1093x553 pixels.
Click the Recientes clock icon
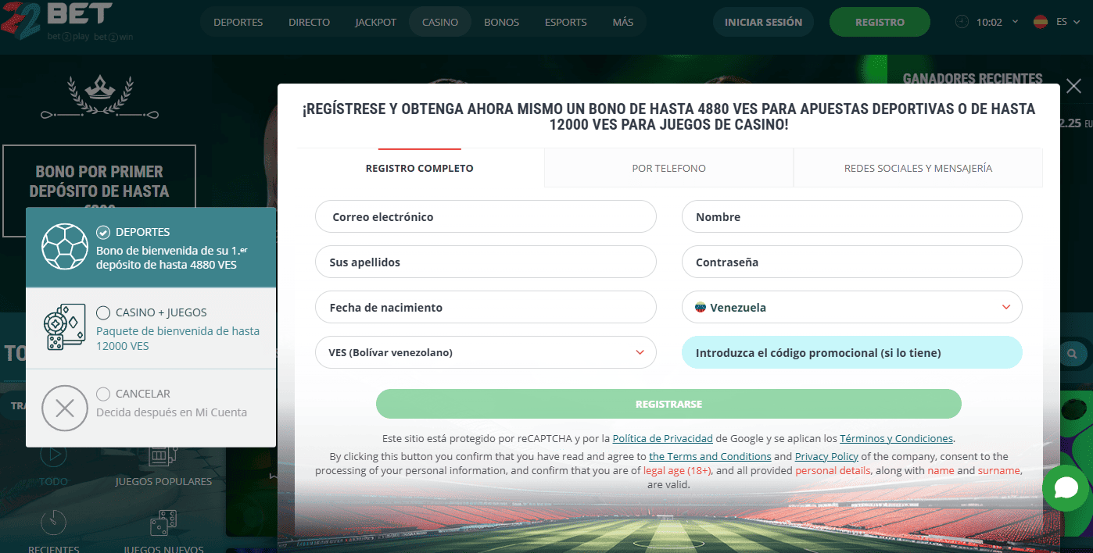(53, 523)
